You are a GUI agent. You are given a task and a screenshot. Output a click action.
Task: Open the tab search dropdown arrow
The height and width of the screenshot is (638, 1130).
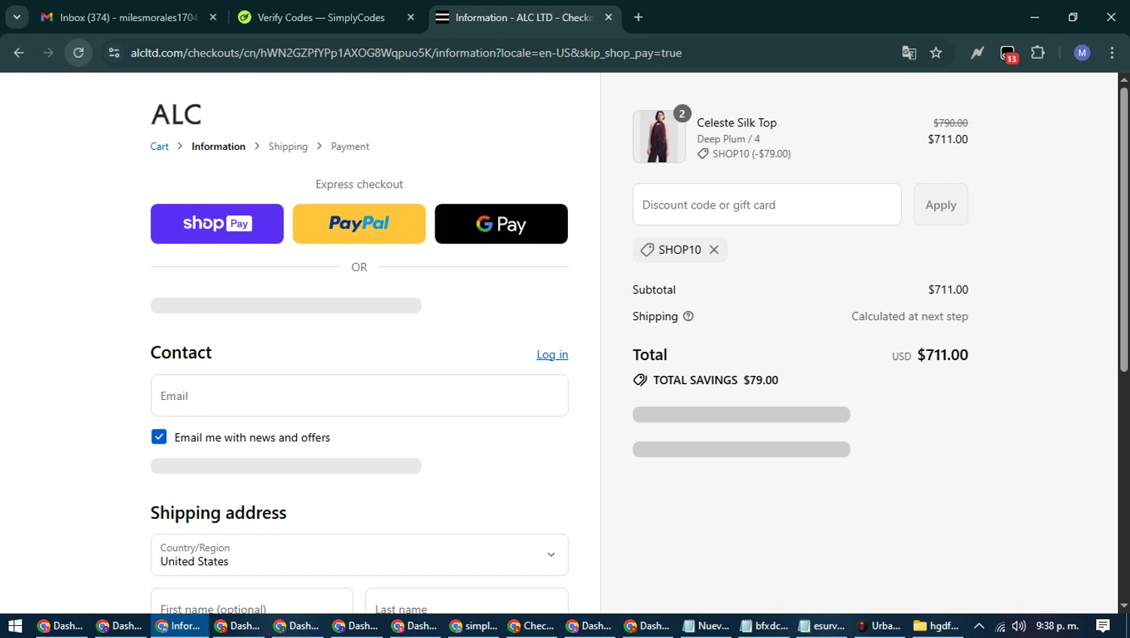tap(17, 17)
